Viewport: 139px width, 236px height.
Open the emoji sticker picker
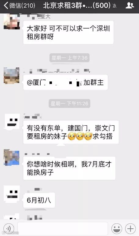click(x=117, y=228)
